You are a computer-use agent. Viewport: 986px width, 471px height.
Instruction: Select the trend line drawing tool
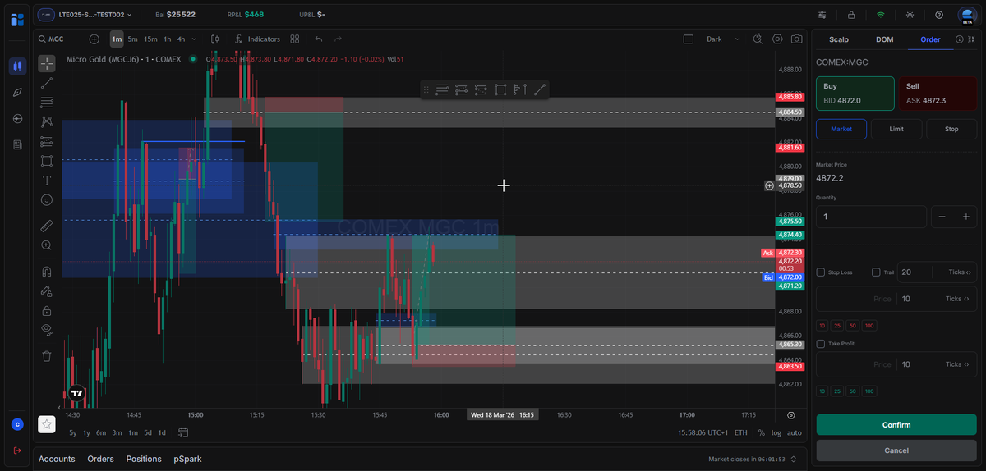click(x=47, y=82)
